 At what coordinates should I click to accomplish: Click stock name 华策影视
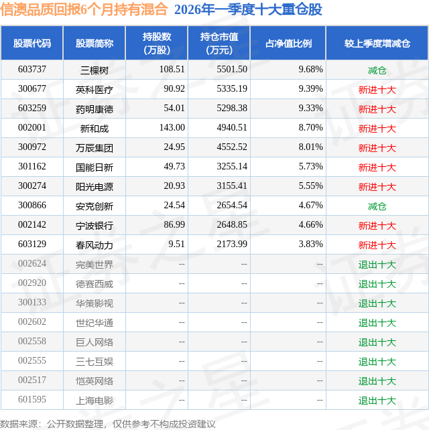tap(95, 303)
